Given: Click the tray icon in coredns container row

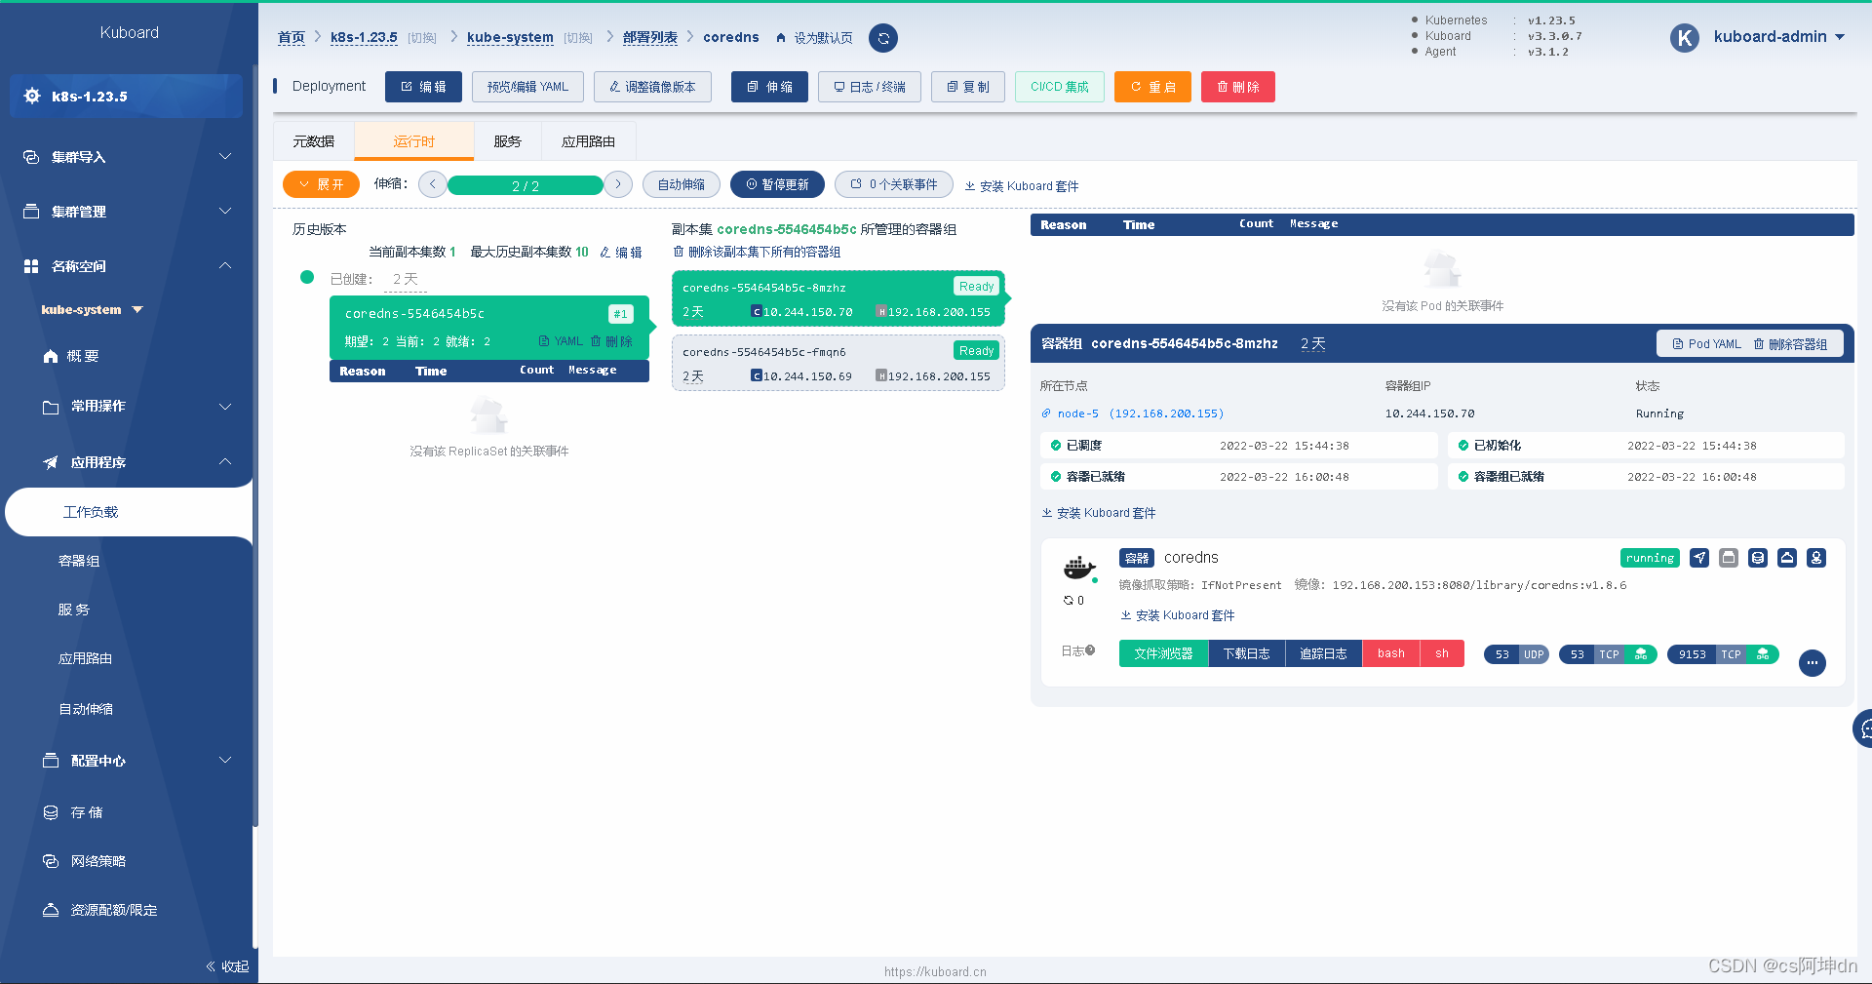Looking at the screenshot, I should 1787,558.
